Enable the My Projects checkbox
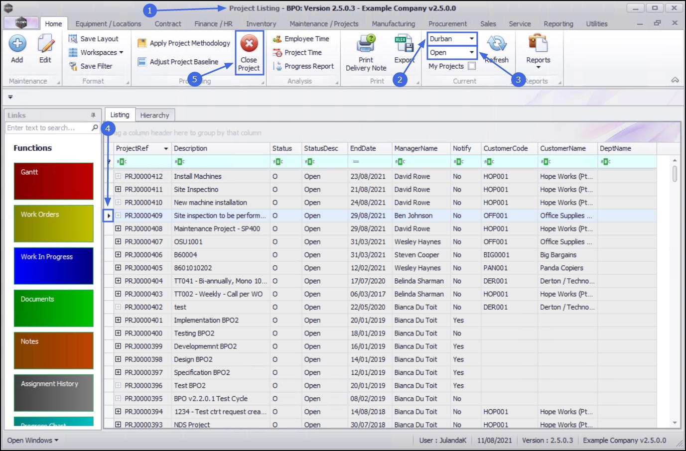This screenshot has width=686, height=451. click(472, 66)
